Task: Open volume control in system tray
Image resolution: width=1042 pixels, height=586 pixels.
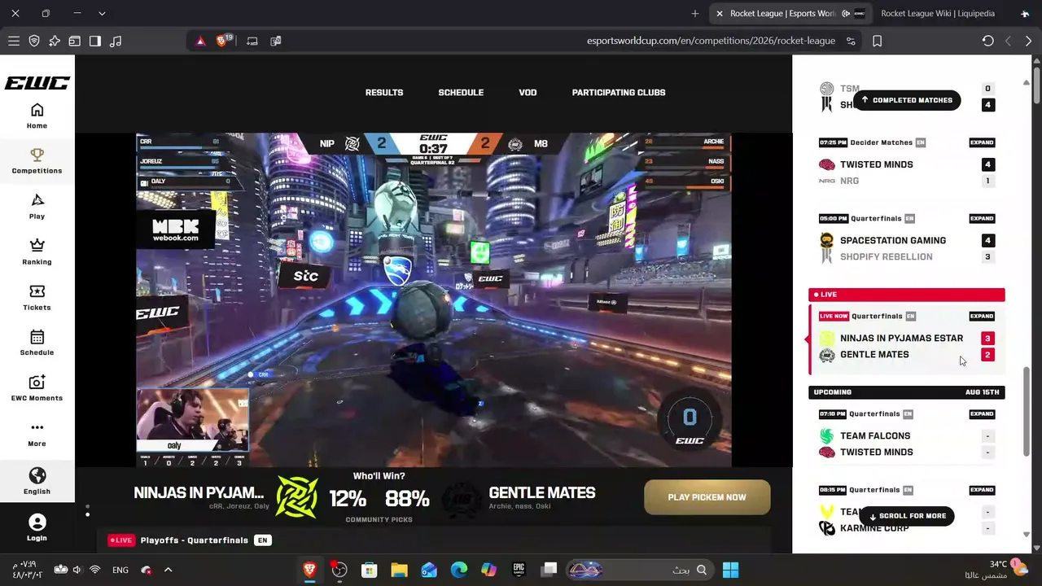Action: pos(77,570)
